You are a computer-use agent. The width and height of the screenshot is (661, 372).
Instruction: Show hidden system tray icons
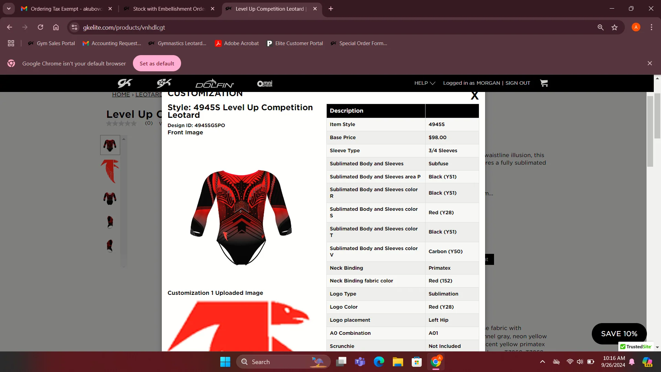(x=543, y=362)
